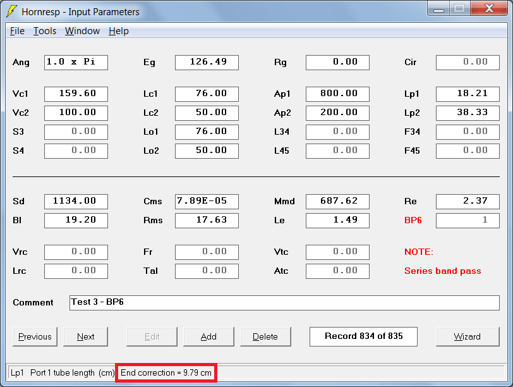The width and height of the screenshot is (513, 387).
Task: Select the Lrc value field
Action: [76, 271]
